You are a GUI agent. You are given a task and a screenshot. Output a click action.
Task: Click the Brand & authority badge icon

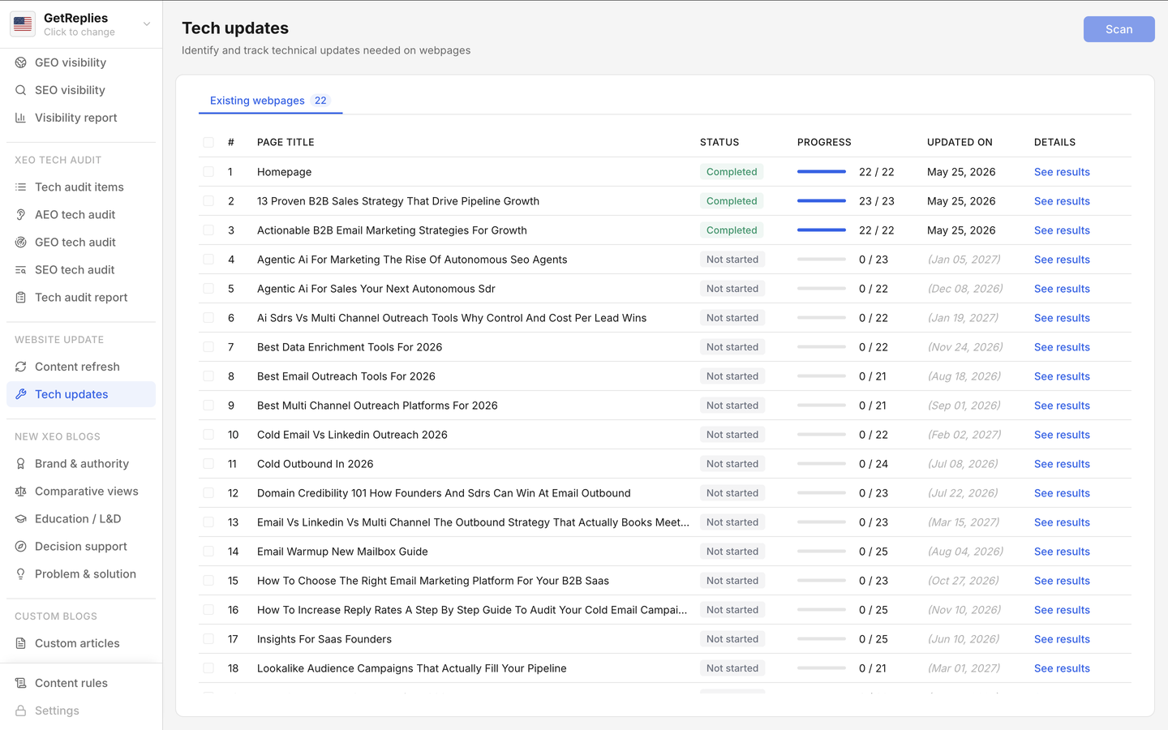pos(21,464)
